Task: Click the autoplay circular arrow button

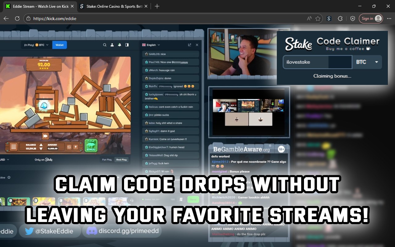Action: [x=69, y=147]
